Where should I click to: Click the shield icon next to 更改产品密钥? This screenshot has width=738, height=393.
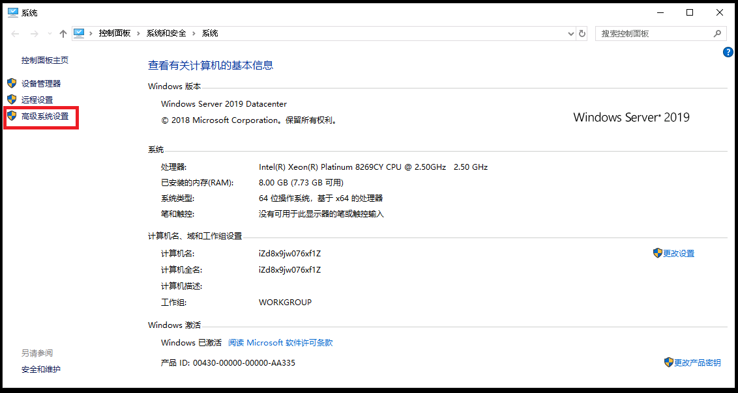click(x=669, y=362)
